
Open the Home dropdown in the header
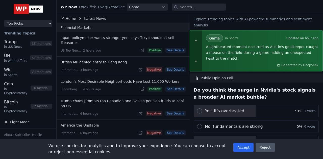[x=147, y=7]
